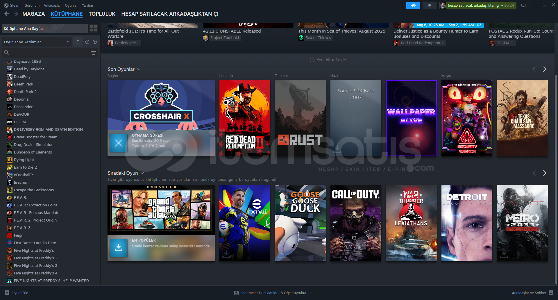Open the Oyunlar menu

(71, 5)
